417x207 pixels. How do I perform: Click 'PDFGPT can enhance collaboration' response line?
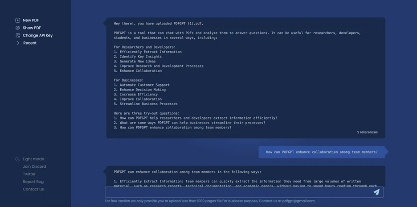point(188,172)
